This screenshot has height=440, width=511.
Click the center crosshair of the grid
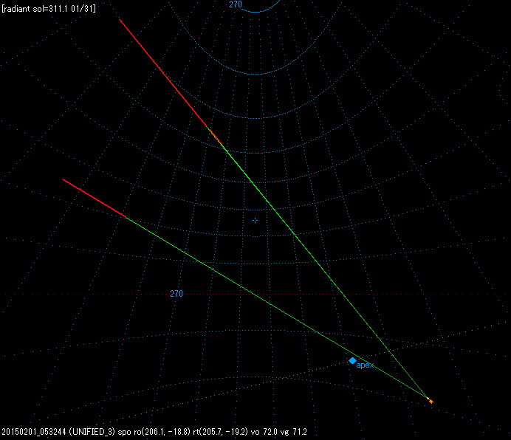(x=255, y=221)
